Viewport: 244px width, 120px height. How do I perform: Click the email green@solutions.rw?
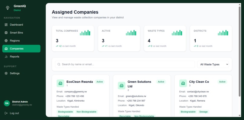click(136, 96)
